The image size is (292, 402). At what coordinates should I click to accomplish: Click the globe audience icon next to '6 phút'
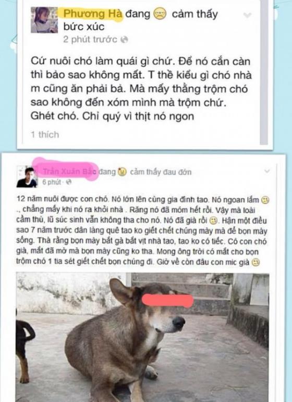click(x=68, y=182)
